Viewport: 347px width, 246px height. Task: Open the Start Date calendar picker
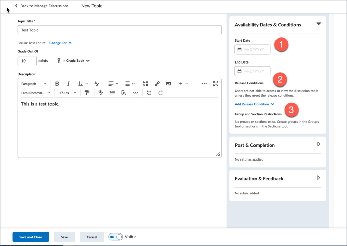point(239,49)
